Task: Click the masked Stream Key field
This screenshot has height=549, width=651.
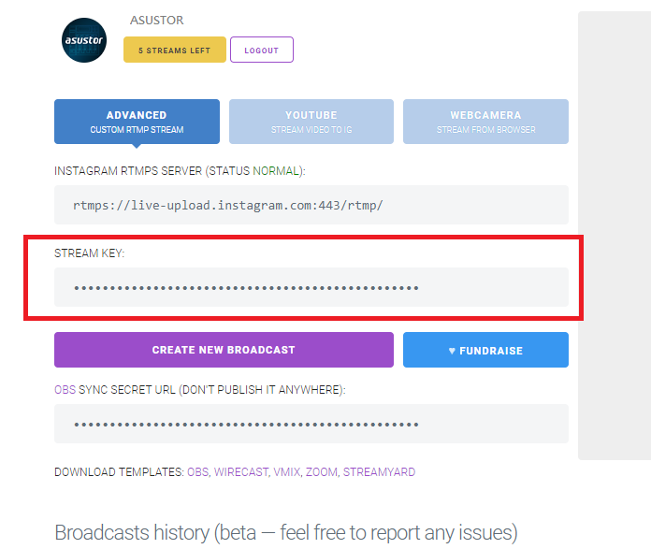Action: (311, 287)
